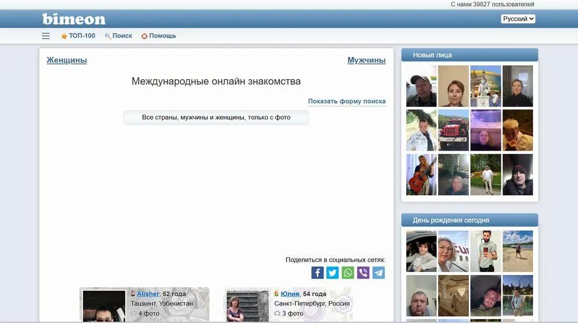The width and height of the screenshot is (578, 323).
Task: Open Alisher's profile name link
Action: click(148, 294)
